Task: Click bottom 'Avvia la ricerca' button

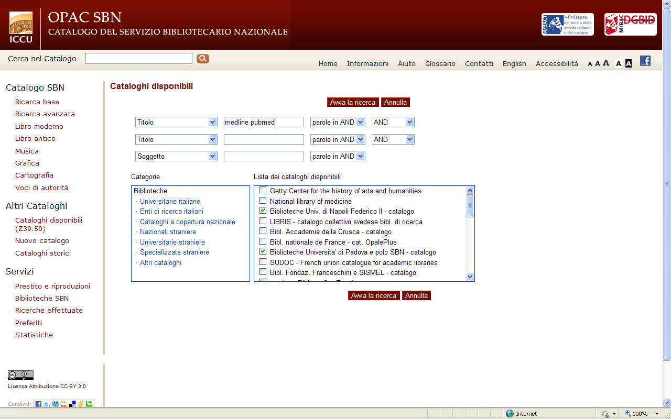Action: [374, 295]
